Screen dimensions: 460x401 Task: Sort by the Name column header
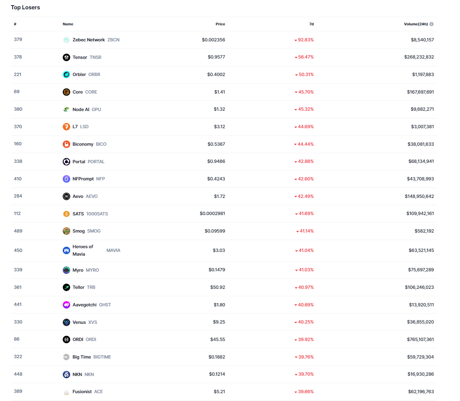(x=68, y=24)
